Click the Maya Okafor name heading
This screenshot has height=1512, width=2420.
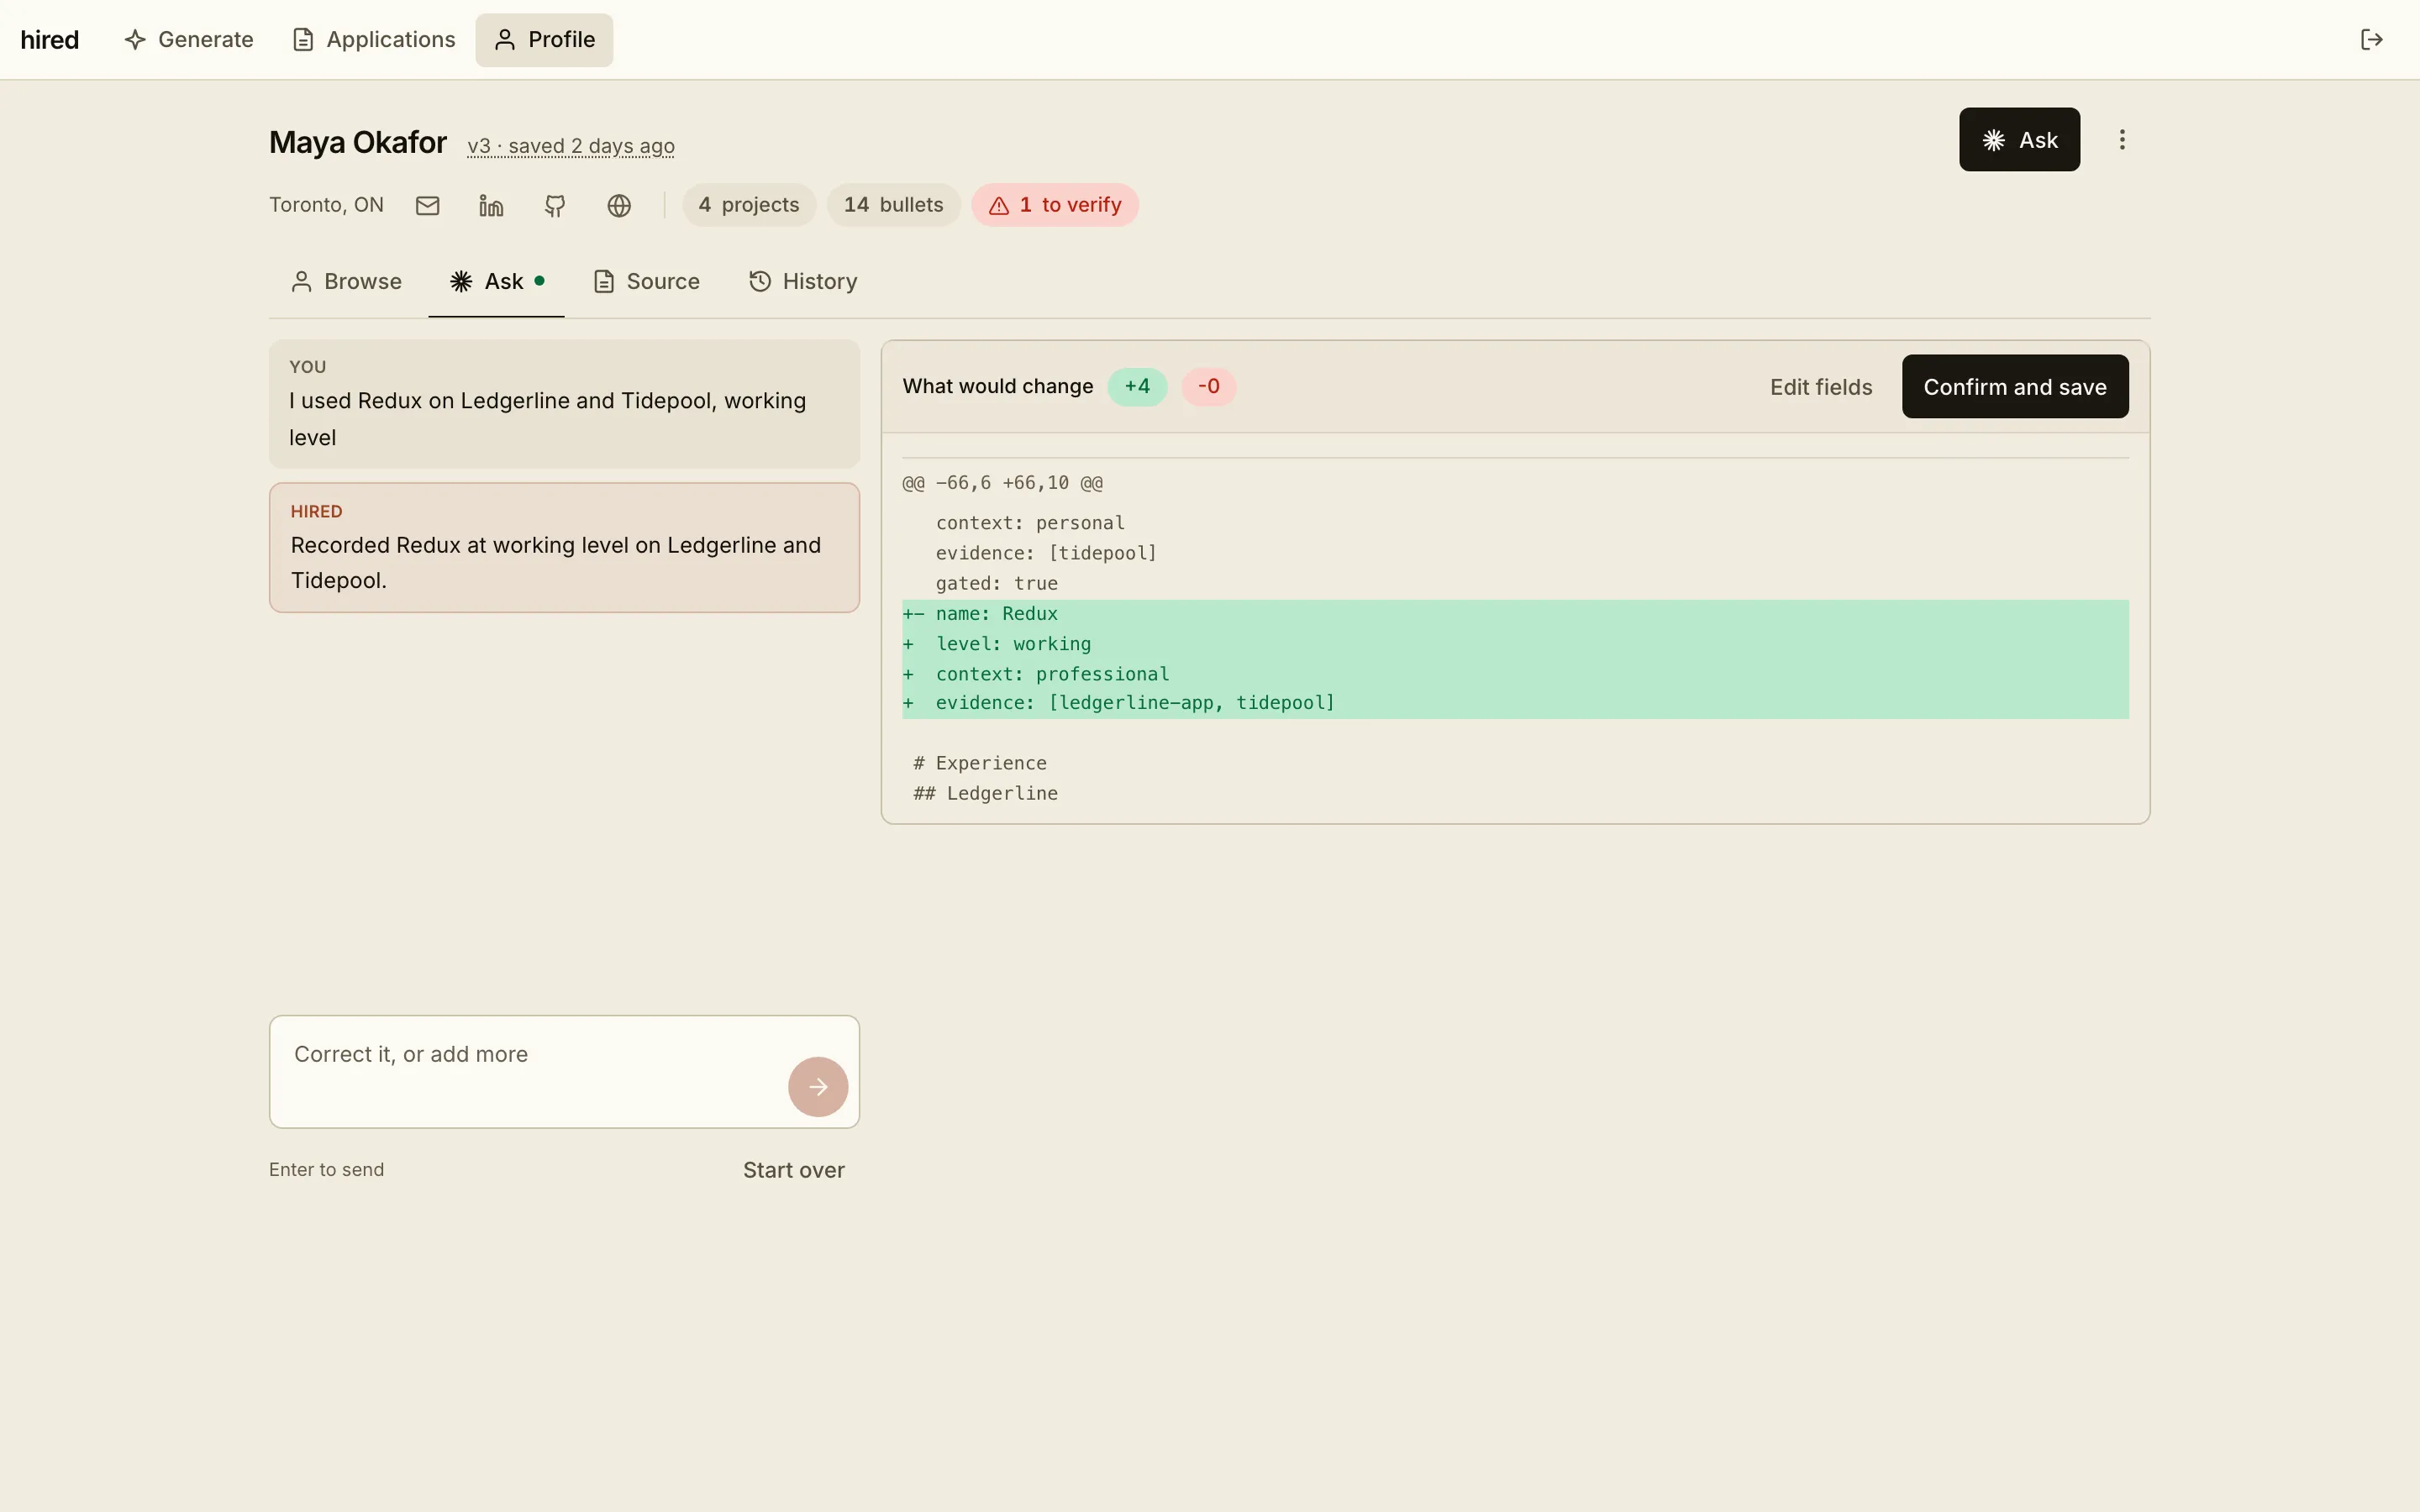tap(358, 142)
